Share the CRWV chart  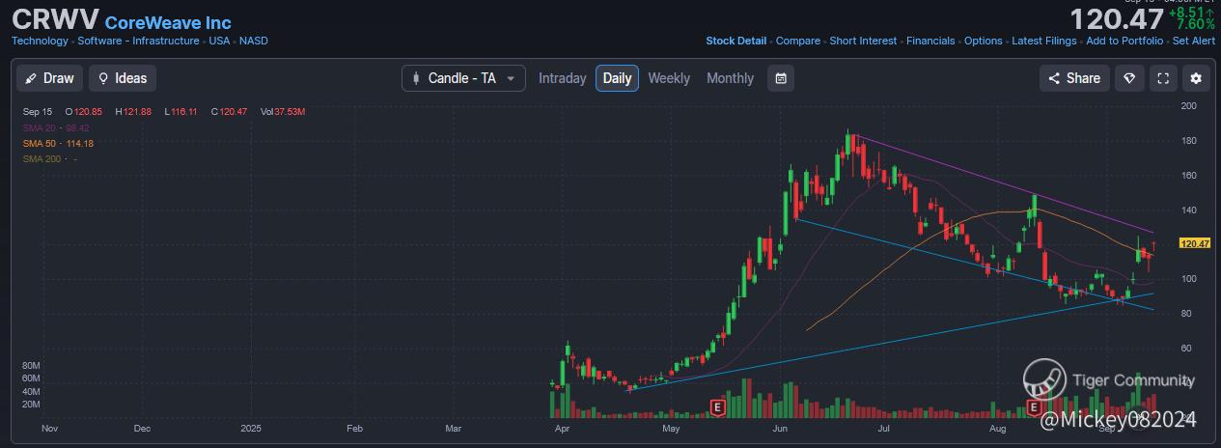pyautogui.click(x=1073, y=78)
